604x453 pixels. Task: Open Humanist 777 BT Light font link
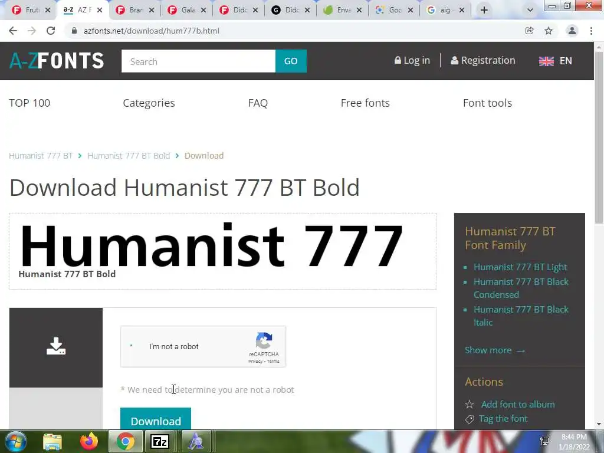[x=520, y=267]
